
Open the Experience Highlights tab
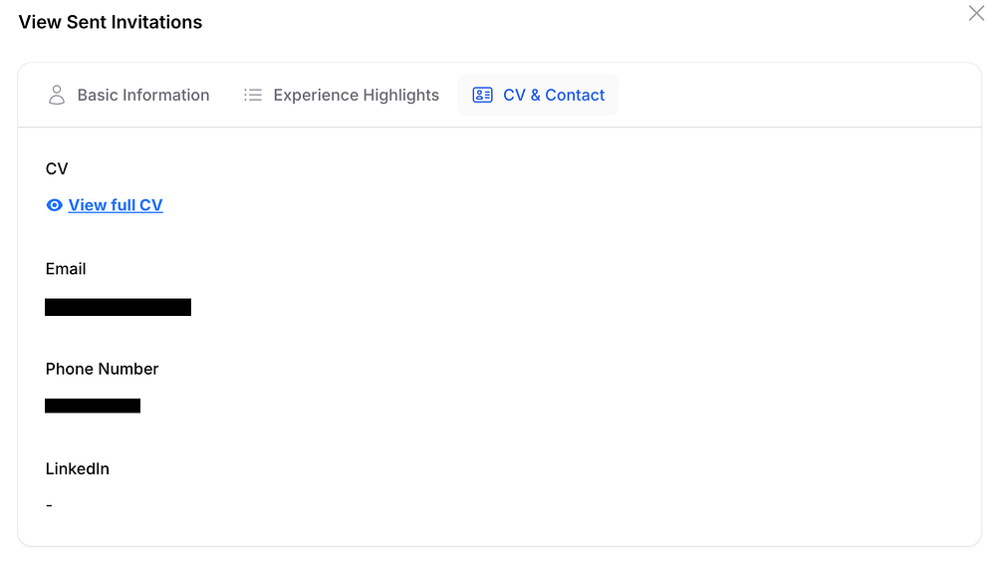point(342,96)
